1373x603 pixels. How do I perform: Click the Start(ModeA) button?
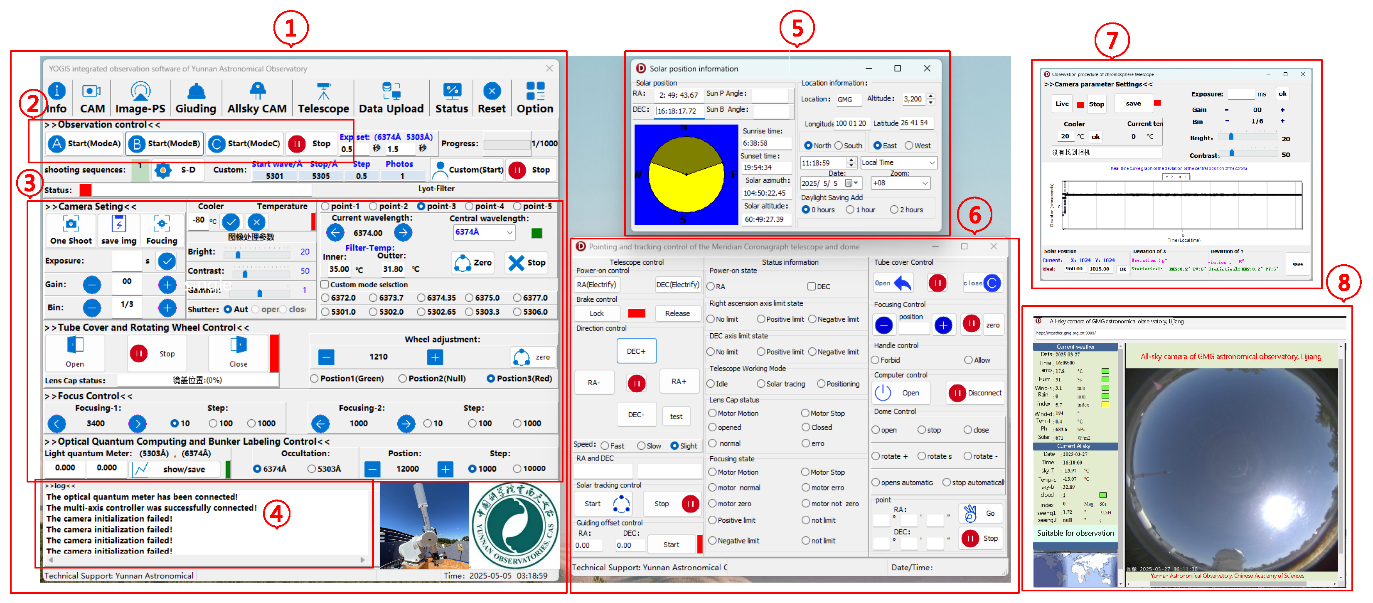(x=85, y=143)
